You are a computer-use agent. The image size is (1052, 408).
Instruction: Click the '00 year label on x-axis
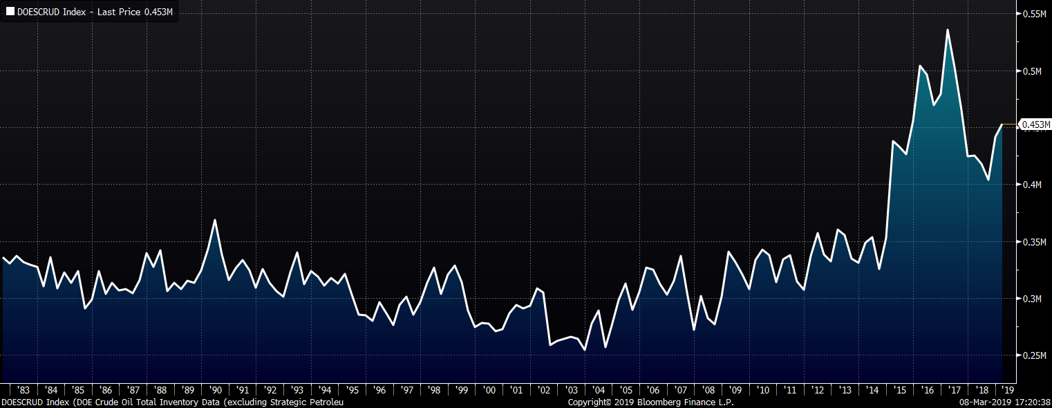click(489, 390)
